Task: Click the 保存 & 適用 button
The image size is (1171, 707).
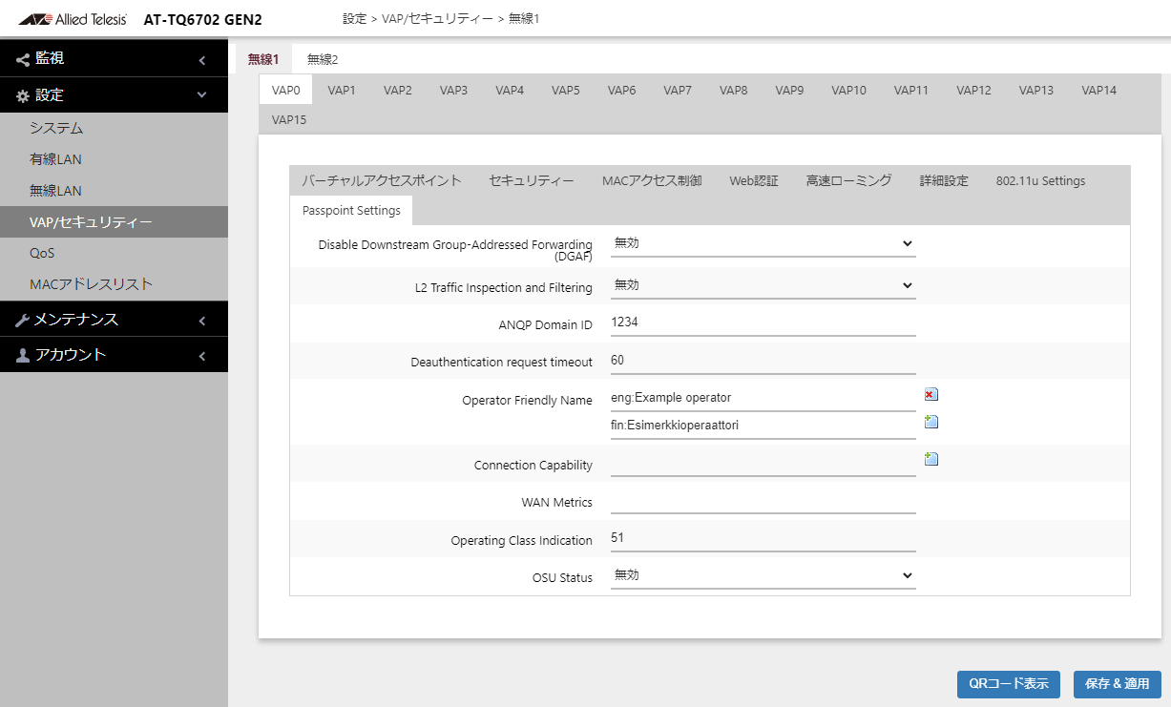Action: point(1117,684)
